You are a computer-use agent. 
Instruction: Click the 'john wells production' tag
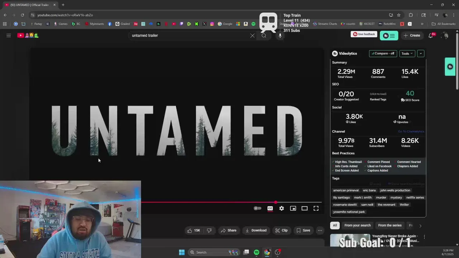[395, 190]
